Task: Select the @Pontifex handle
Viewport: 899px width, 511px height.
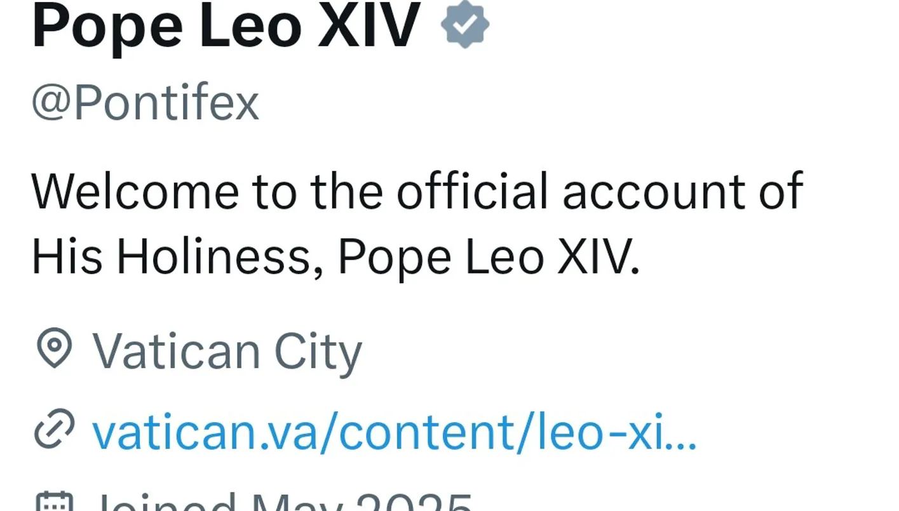Action: click(x=145, y=103)
